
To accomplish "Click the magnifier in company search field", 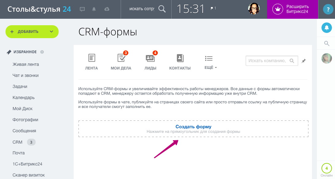I will (x=292, y=61).
